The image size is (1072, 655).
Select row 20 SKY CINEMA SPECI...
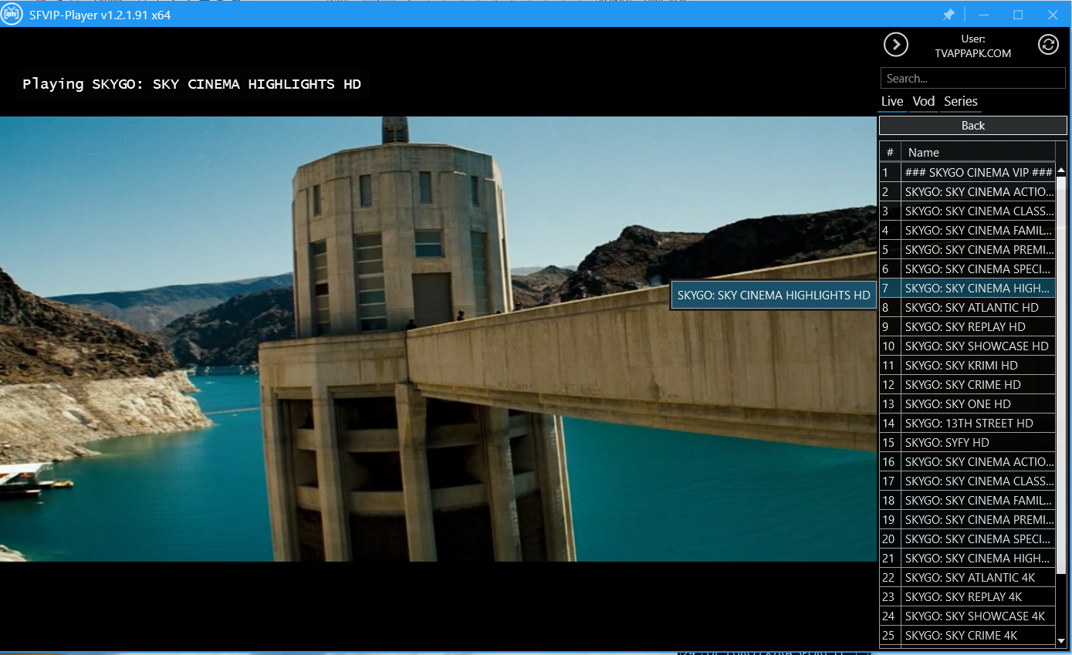click(967, 539)
